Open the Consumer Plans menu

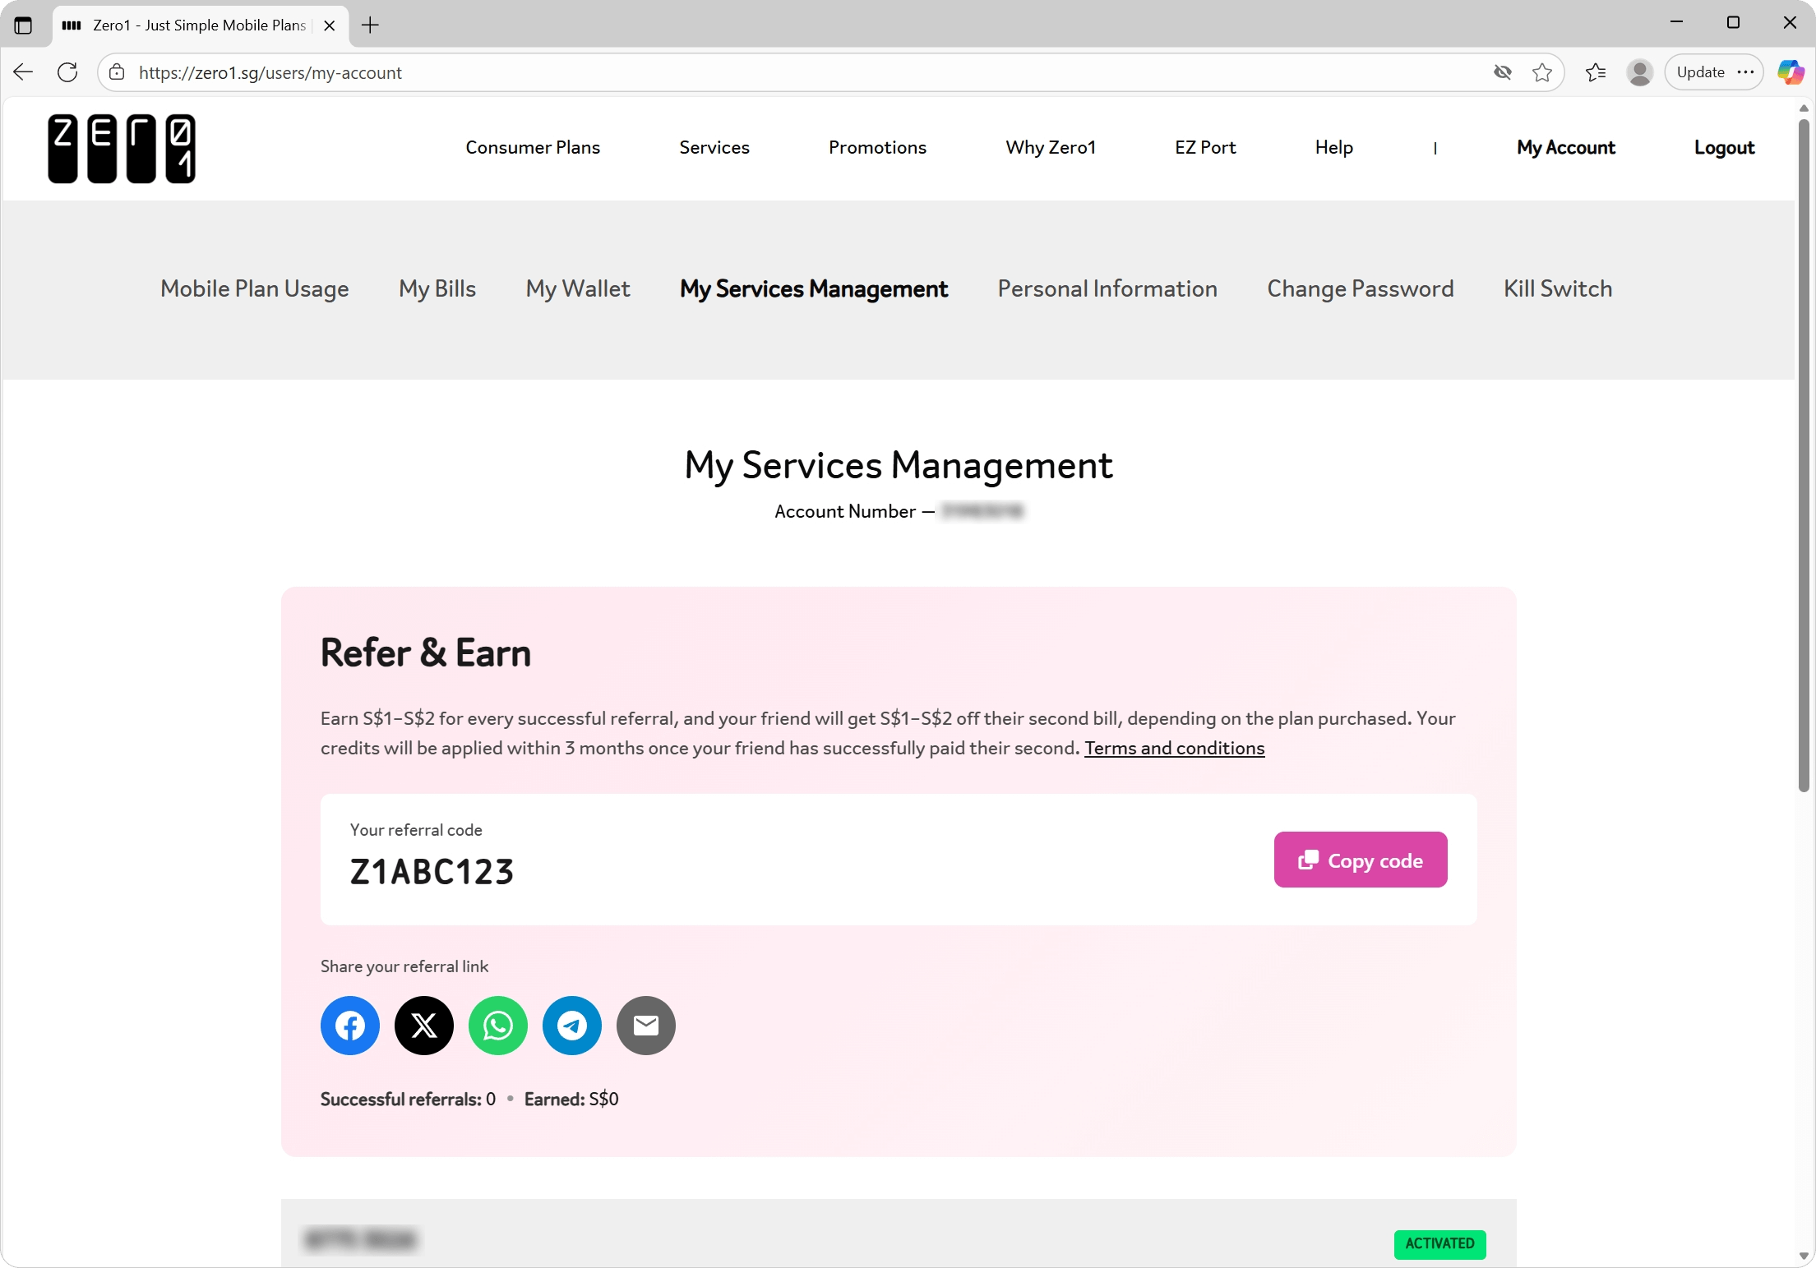(532, 147)
